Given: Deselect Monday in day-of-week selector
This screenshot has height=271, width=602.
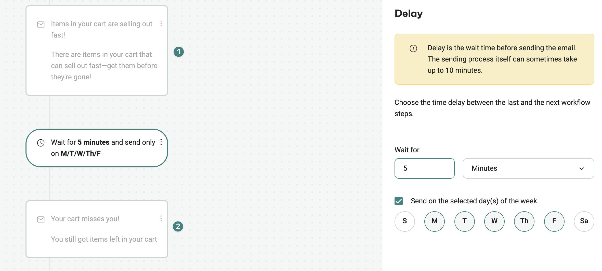Looking at the screenshot, I should [x=435, y=221].
